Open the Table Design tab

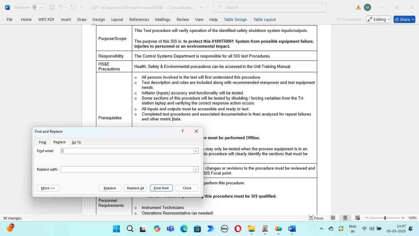tap(235, 19)
